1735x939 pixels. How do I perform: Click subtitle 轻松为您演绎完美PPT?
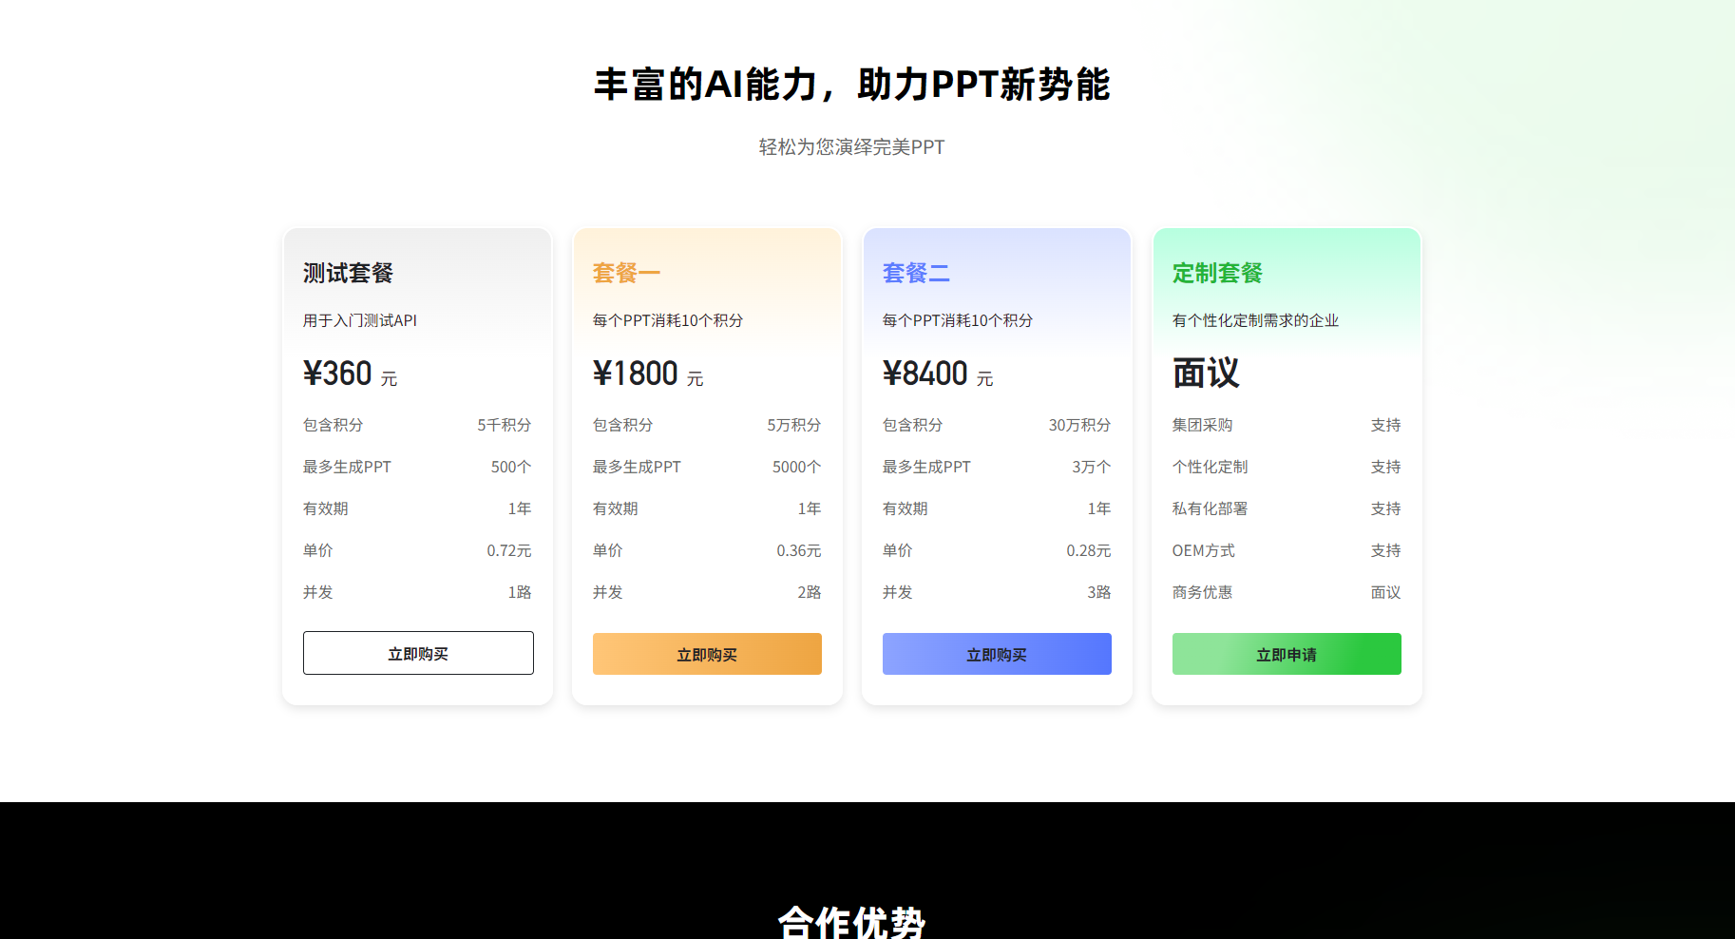click(x=852, y=147)
